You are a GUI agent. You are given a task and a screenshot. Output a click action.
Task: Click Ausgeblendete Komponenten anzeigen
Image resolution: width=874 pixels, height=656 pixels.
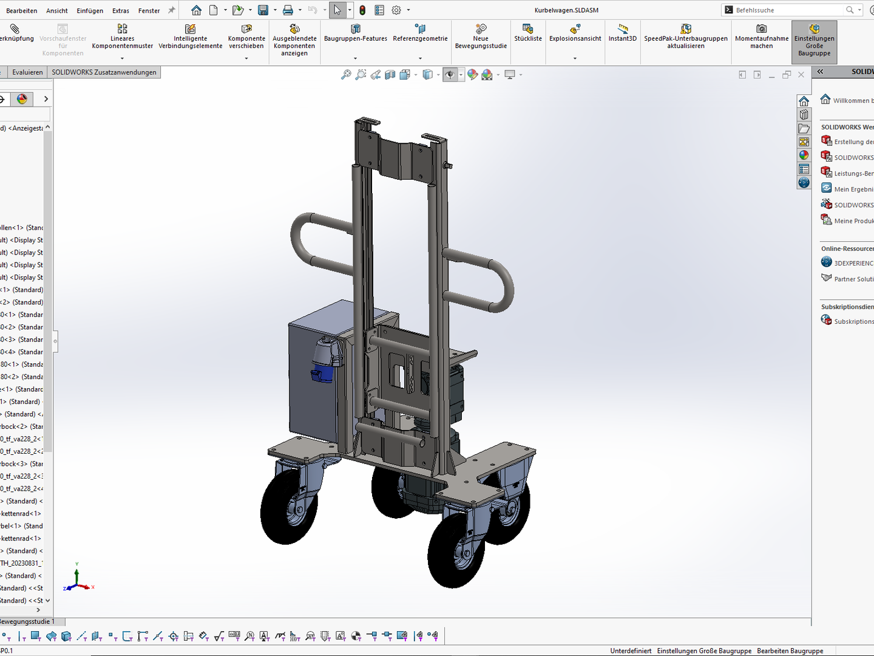pyautogui.click(x=294, y=41)
